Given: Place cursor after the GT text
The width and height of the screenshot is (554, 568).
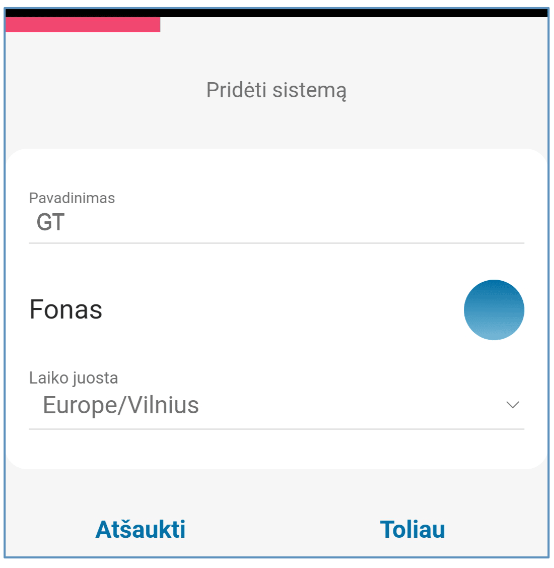Looking at the screenshot, I should pyautogui.click(x=66, y=222).
